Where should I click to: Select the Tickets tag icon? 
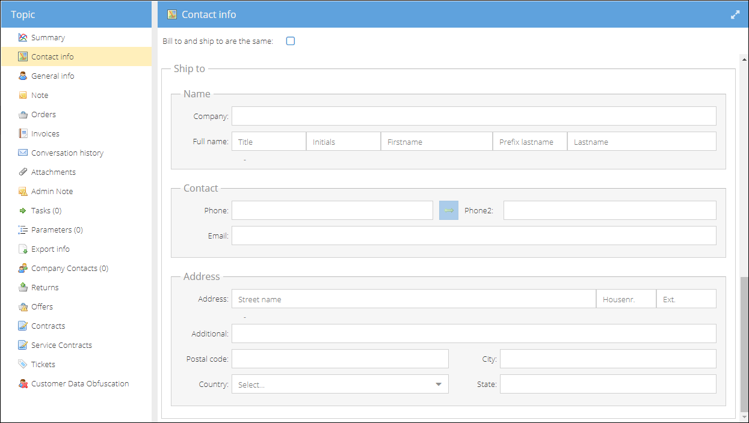point(23,364)
